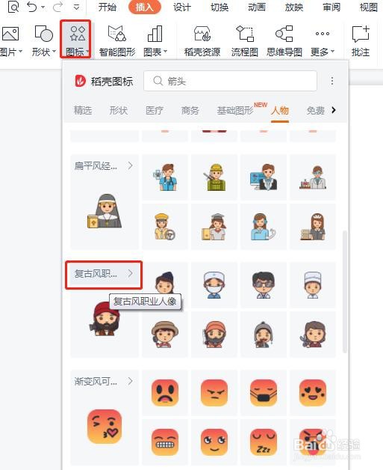Add a 批注 comment
The width and height of the screenshot is (383, 470).
(361, 40)
